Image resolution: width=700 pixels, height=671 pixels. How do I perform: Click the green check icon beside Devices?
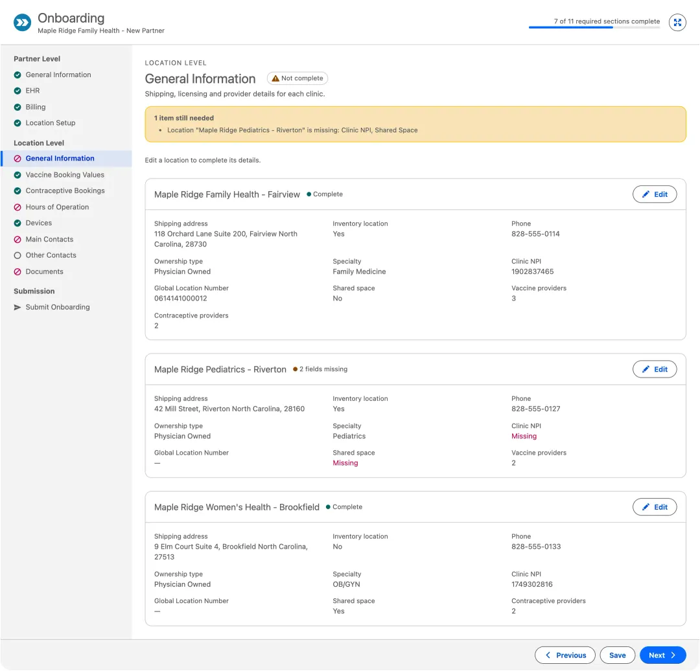click(x=17, y=223)
